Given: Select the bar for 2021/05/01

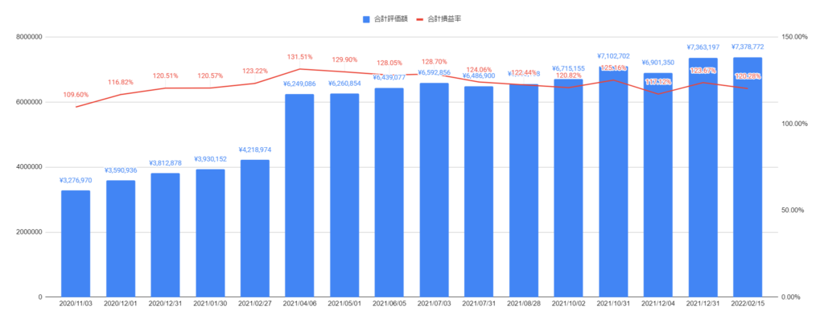Looking at the screenshot, I should point(344,195).
